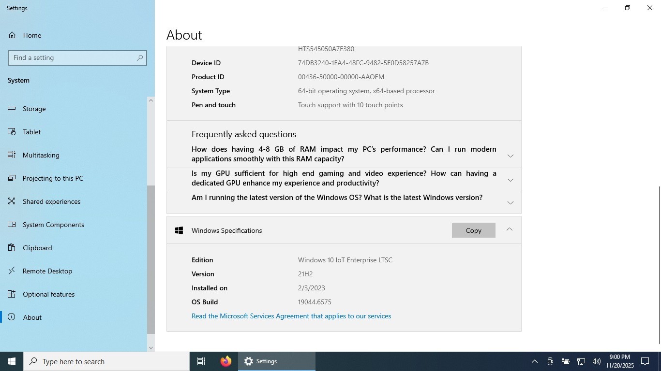Click inside the Find a setting box
The height and width of the screenshot is (371, 661).
point(77,57)
